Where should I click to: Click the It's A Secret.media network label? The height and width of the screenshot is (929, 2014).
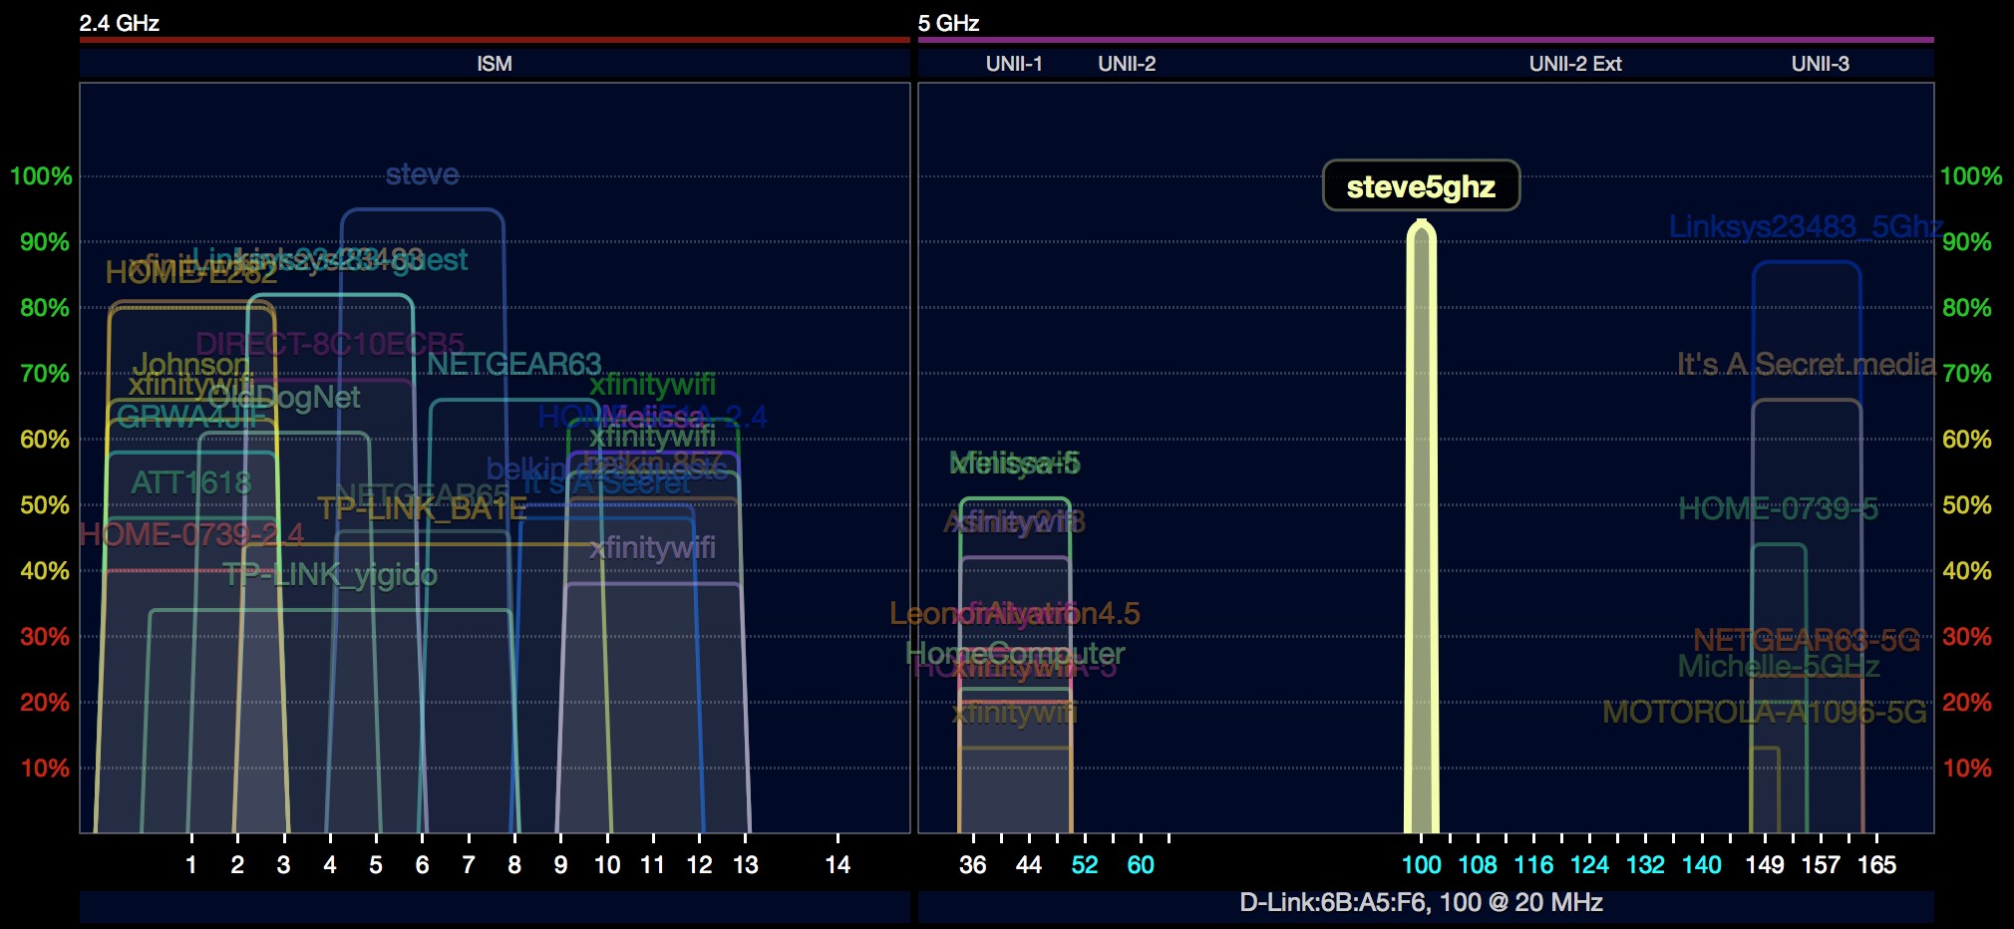(1806, 364)
